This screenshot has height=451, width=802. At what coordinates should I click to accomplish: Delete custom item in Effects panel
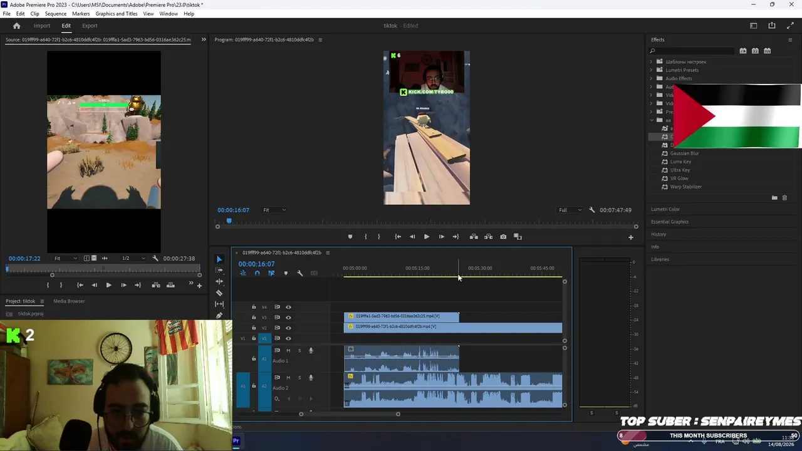point(784,198)
